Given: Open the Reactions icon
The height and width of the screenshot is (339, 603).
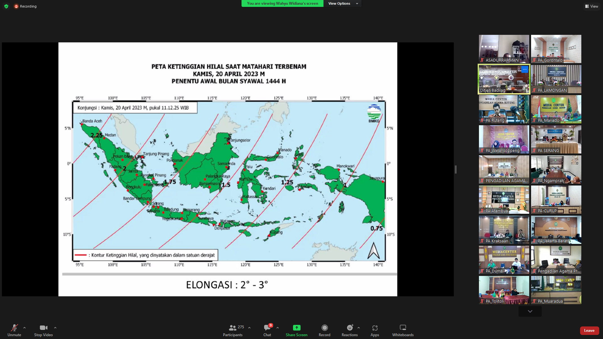Looking at the screenshot, I should click(350, 328).
